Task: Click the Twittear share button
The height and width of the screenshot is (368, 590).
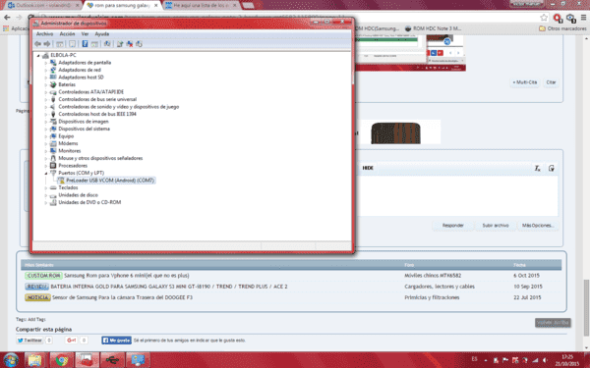Action: point(29,341)
